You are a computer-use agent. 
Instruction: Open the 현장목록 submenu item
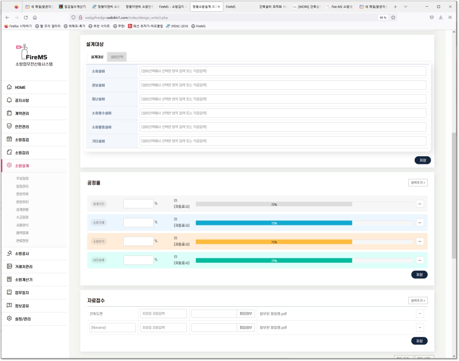22,194
